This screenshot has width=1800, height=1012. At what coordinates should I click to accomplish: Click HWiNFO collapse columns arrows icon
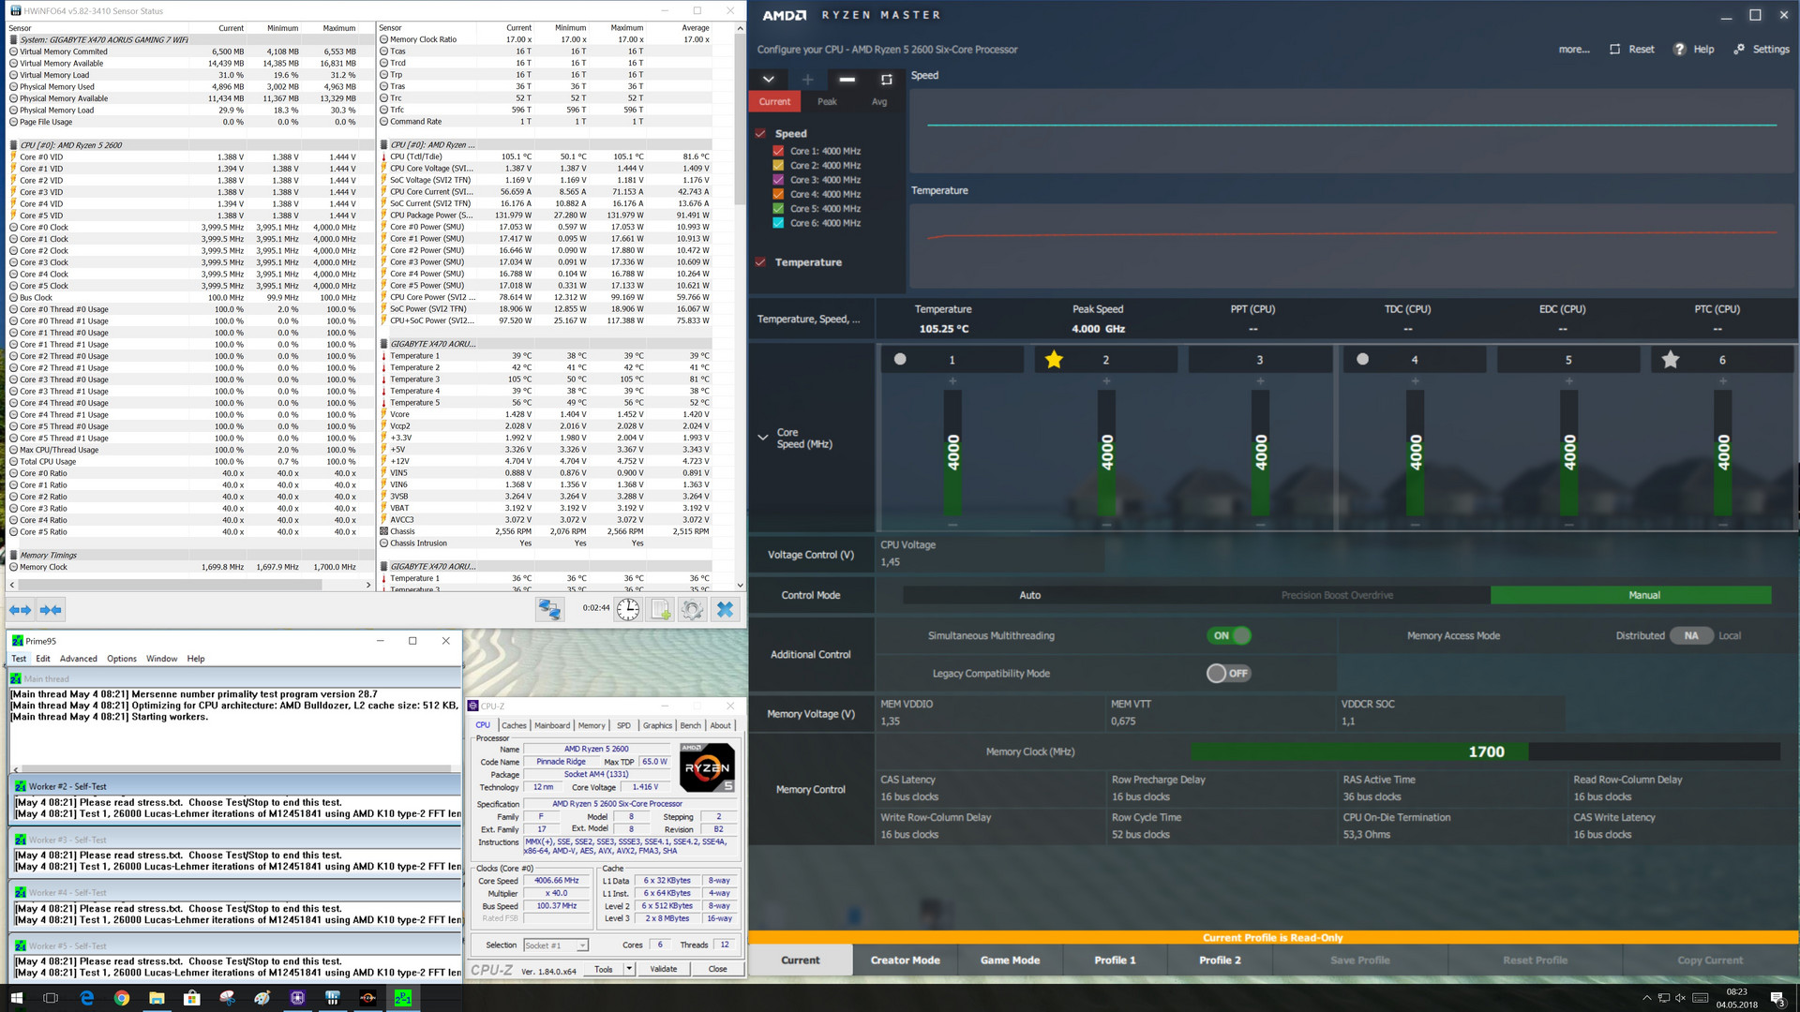pos(51,610)
